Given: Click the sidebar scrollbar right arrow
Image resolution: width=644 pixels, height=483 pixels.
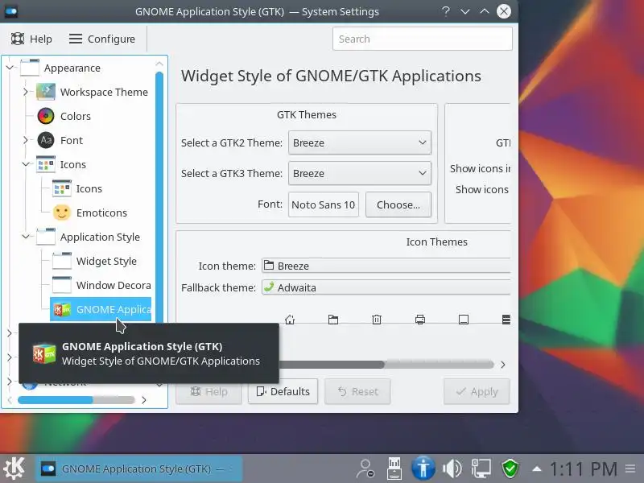Looking at the screenshot, I should [144, 400].
